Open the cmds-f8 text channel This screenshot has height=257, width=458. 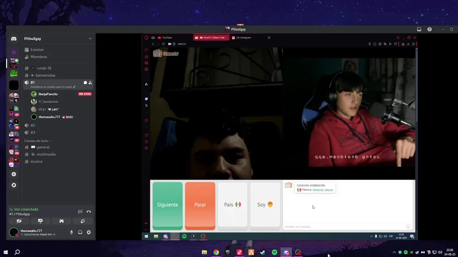(x=58, y=68)
